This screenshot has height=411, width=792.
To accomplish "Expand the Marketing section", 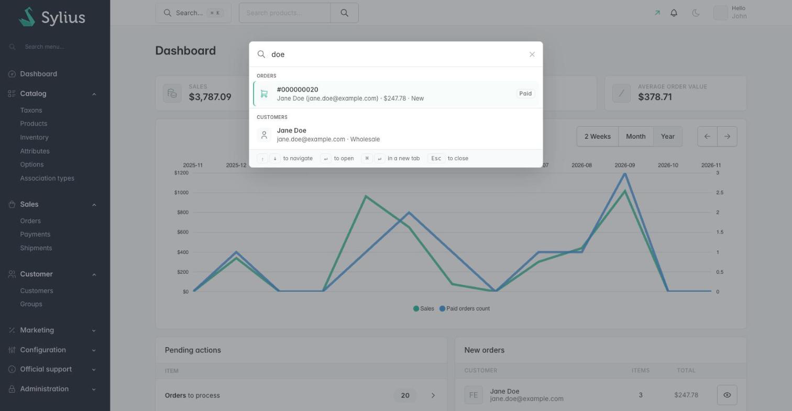I will click(x=52, y=330).
